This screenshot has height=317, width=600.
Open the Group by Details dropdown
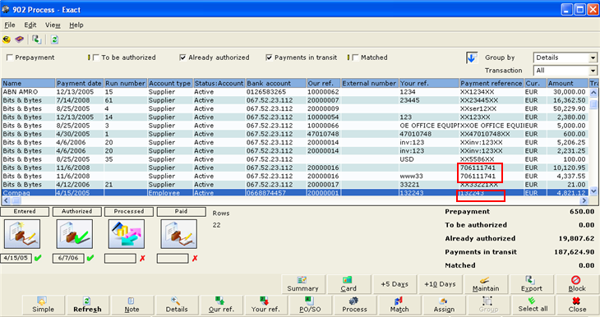tap(565, 57)
